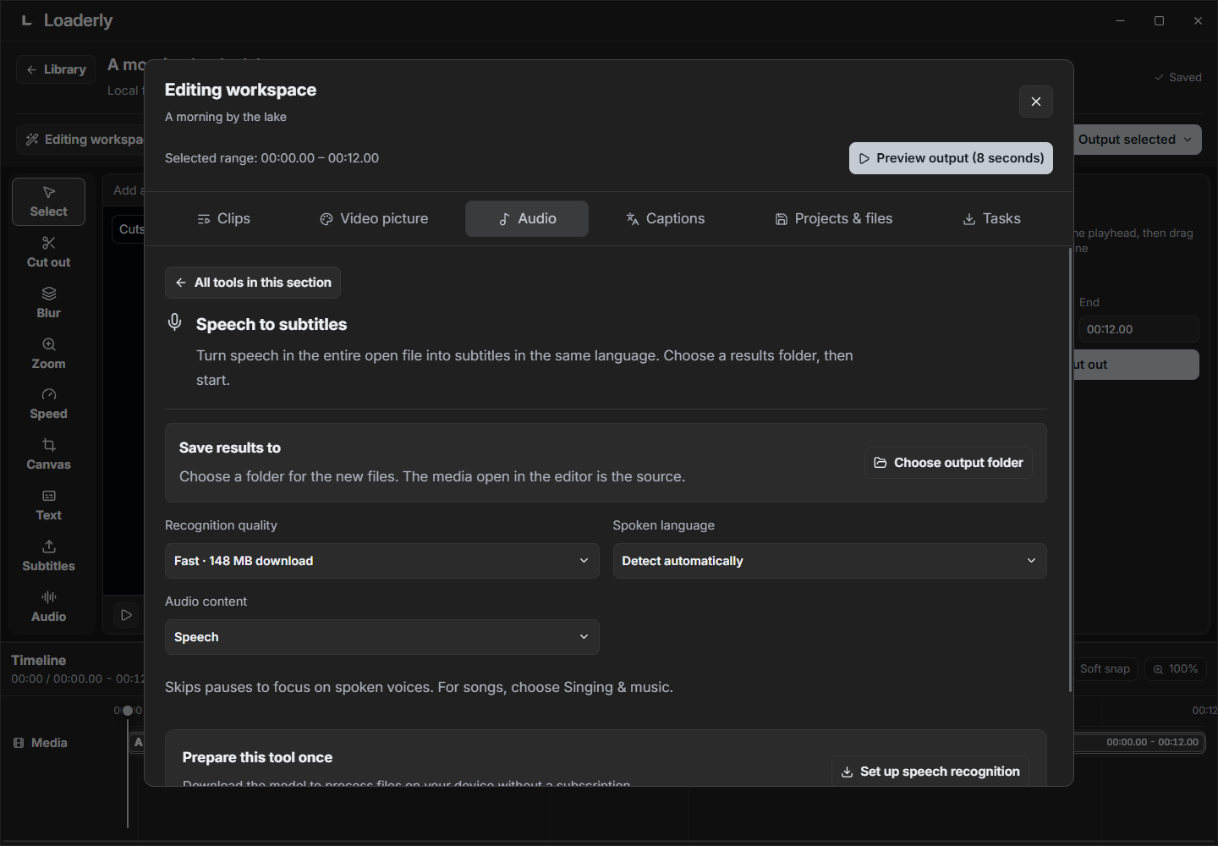The height and width of the screenshot is (846, 1218).
Task: Activate the Zoom tool
Action: tap(48, 354)
